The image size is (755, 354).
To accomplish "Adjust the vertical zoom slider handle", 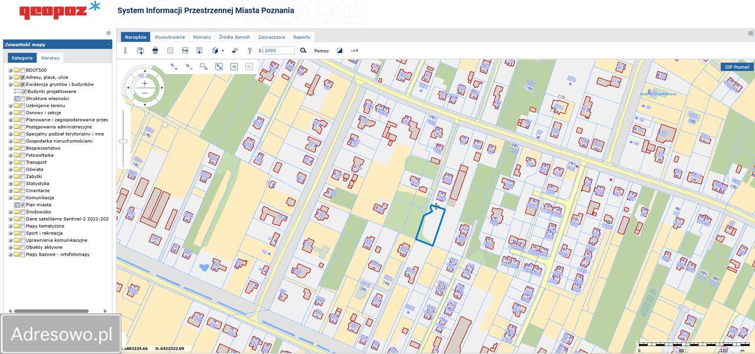I will pos(123,141).
